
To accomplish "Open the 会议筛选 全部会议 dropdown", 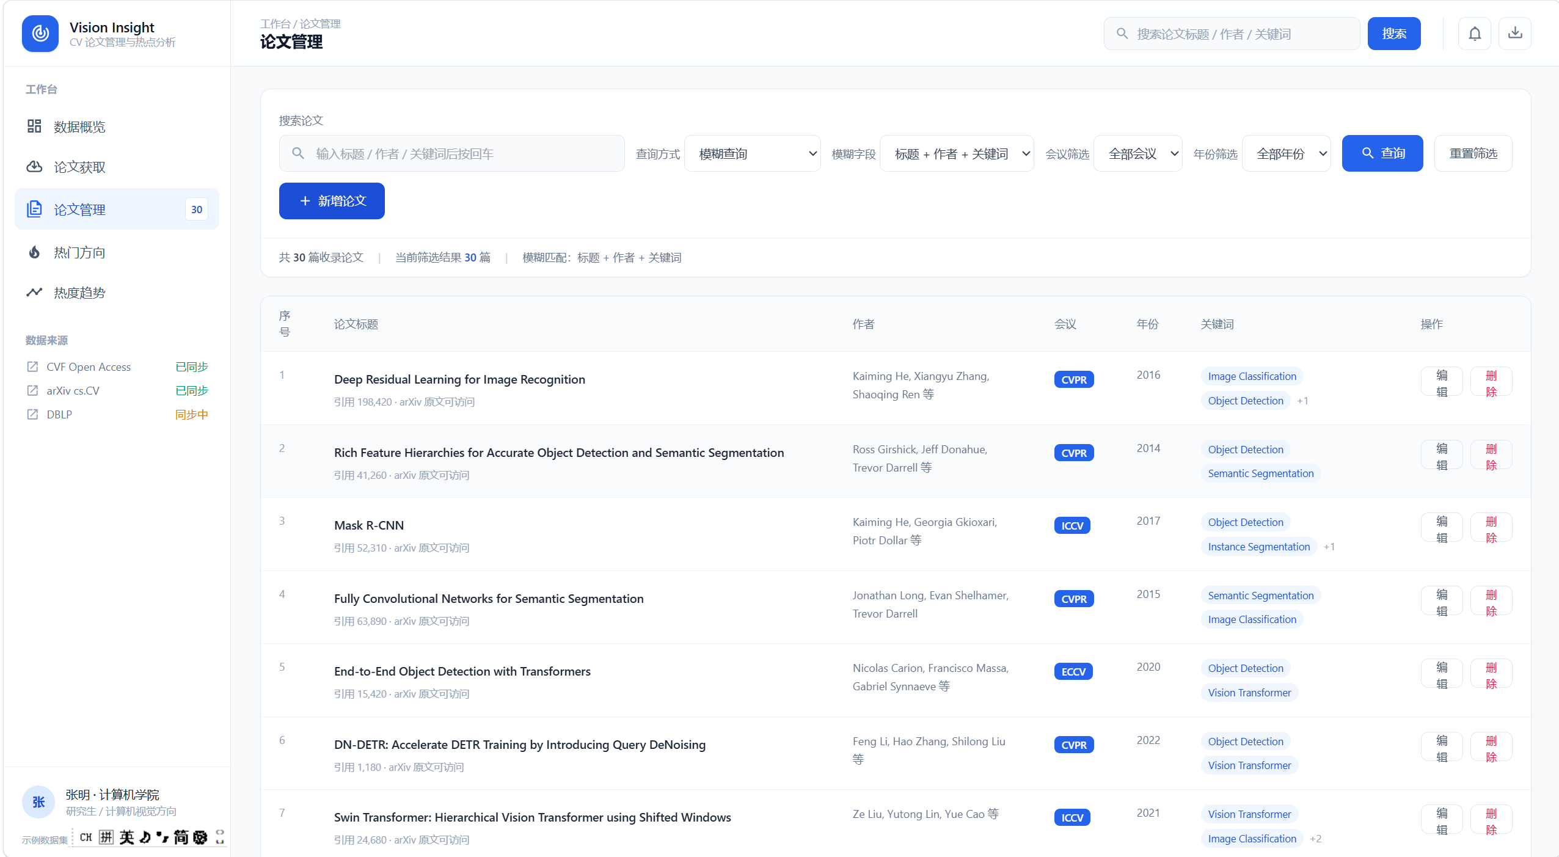I will (x=1138, y=154).
